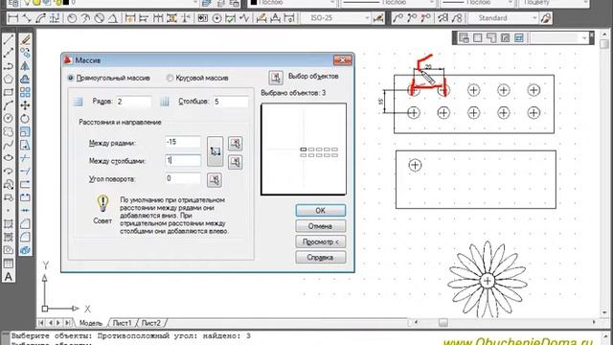Select the Ellipse draw tool
Viewport: 613px width, 345px height.
pyautogui.click(x=9, y=158)
